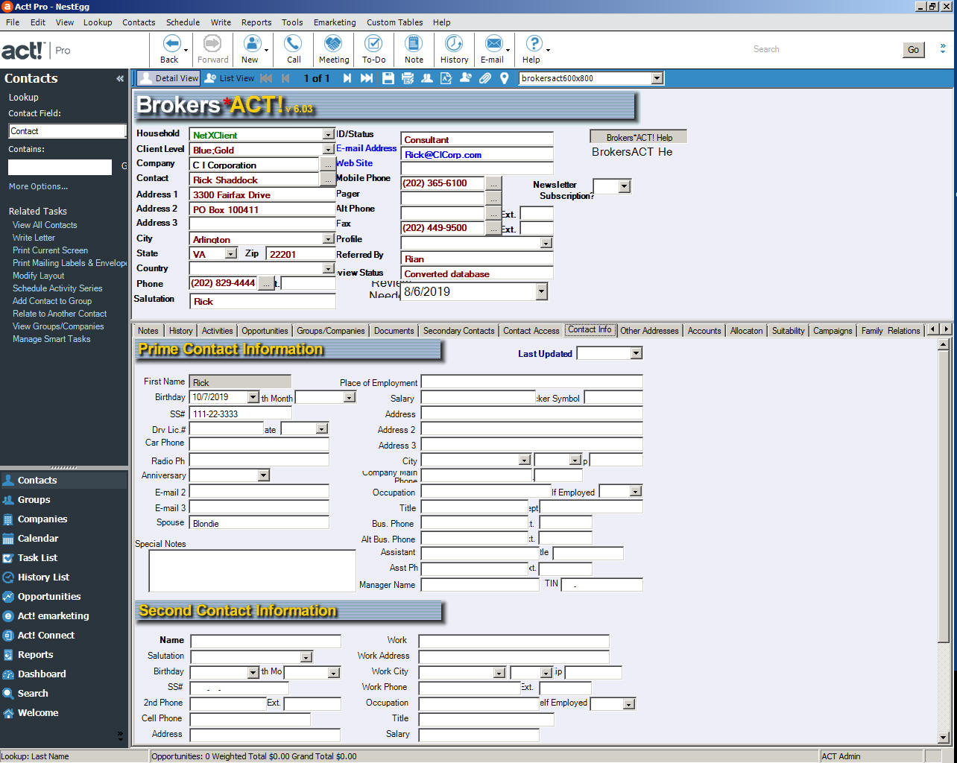Click the Help question-mark toolbar icon

534,43
